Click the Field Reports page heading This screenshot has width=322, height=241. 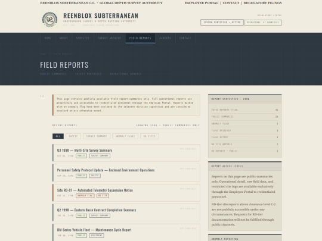click(x=64, y=65)
